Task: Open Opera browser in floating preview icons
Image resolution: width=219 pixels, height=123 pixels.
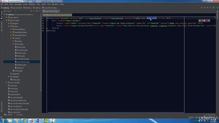Action: point(206,20)
